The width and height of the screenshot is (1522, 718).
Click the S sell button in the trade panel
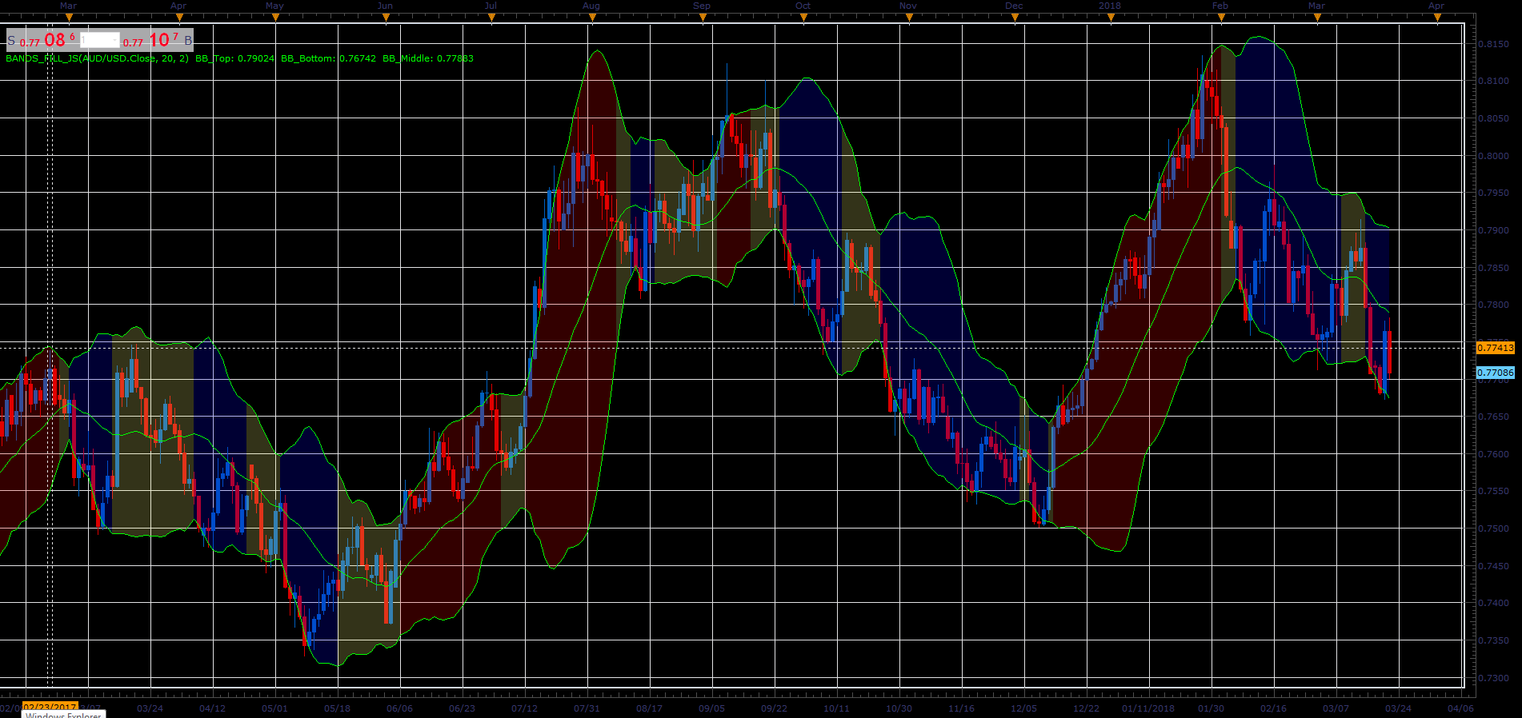point(11,41)
